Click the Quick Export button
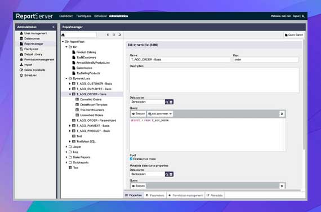The image size is (321, 212). (x=294, y=35)
